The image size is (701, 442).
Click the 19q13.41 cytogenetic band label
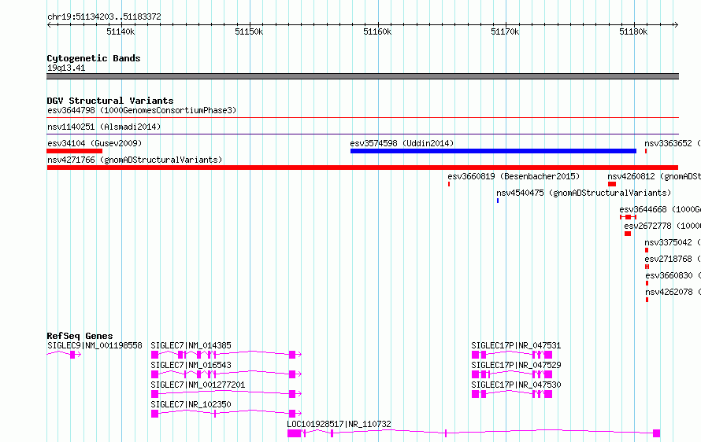pyautogui.click(x=66, y=68)
